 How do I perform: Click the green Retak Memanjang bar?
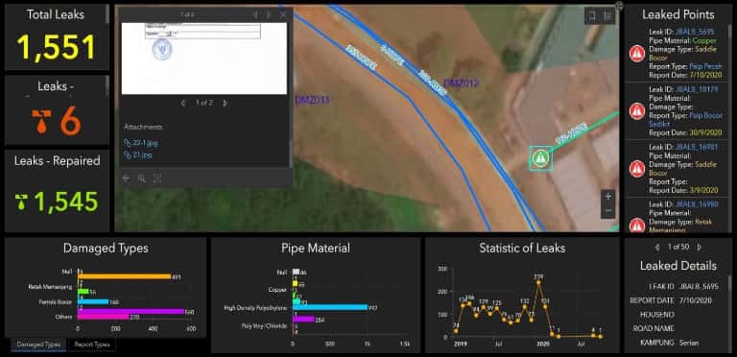[83, 291]
